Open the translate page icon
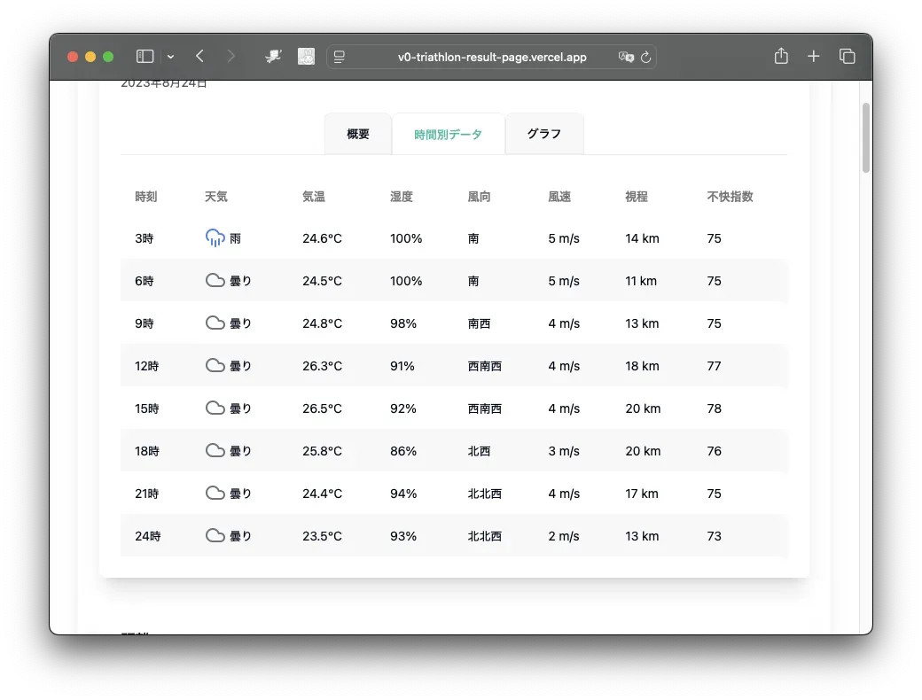Image resolution: width=922 pixels, height=700 pixels. click(626, 57)
